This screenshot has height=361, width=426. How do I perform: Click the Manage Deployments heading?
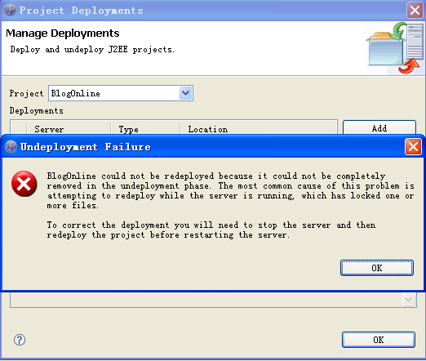pos(63,33)
